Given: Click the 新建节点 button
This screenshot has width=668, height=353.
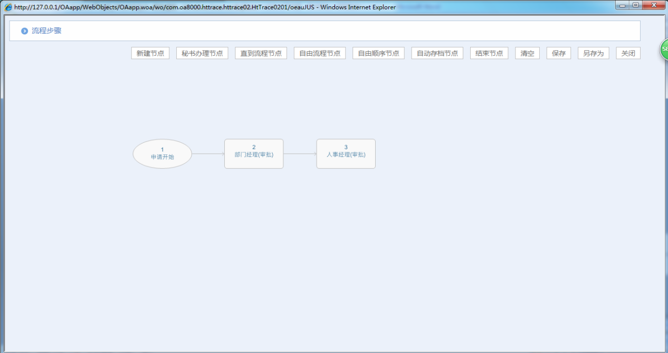Looking at the screenshot, I should pos(150,53).
